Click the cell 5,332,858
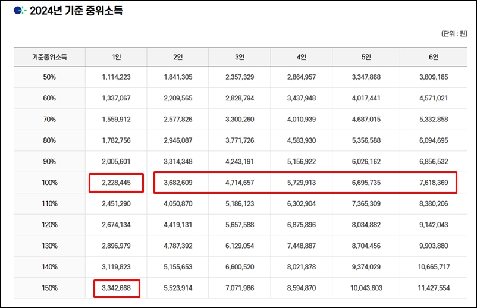Viewport: 477px width, 308px height. click(434, 119)
